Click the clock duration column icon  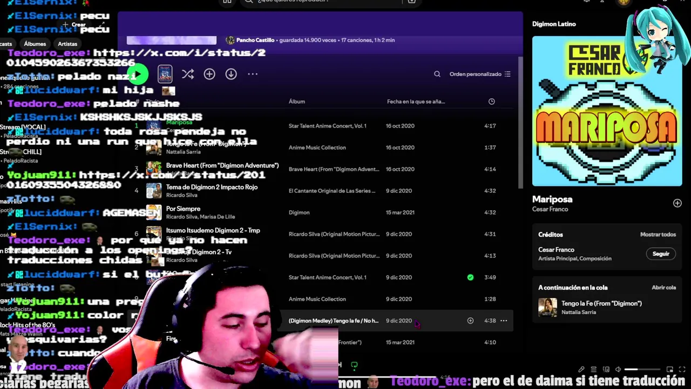click(x=492, y=102)
